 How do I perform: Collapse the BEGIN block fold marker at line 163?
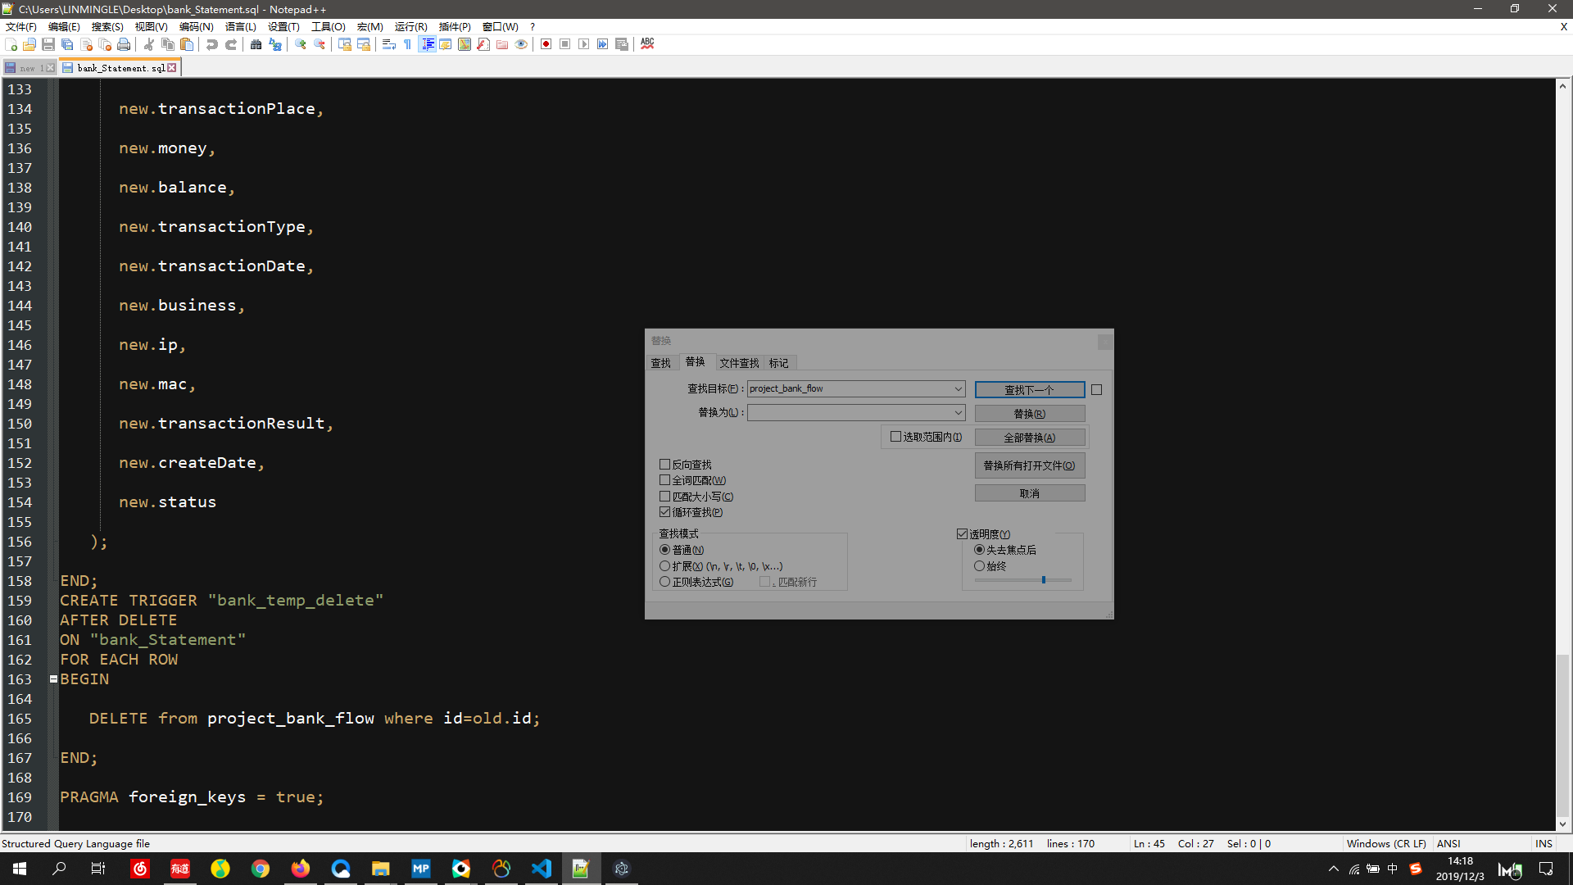[53, 679]
